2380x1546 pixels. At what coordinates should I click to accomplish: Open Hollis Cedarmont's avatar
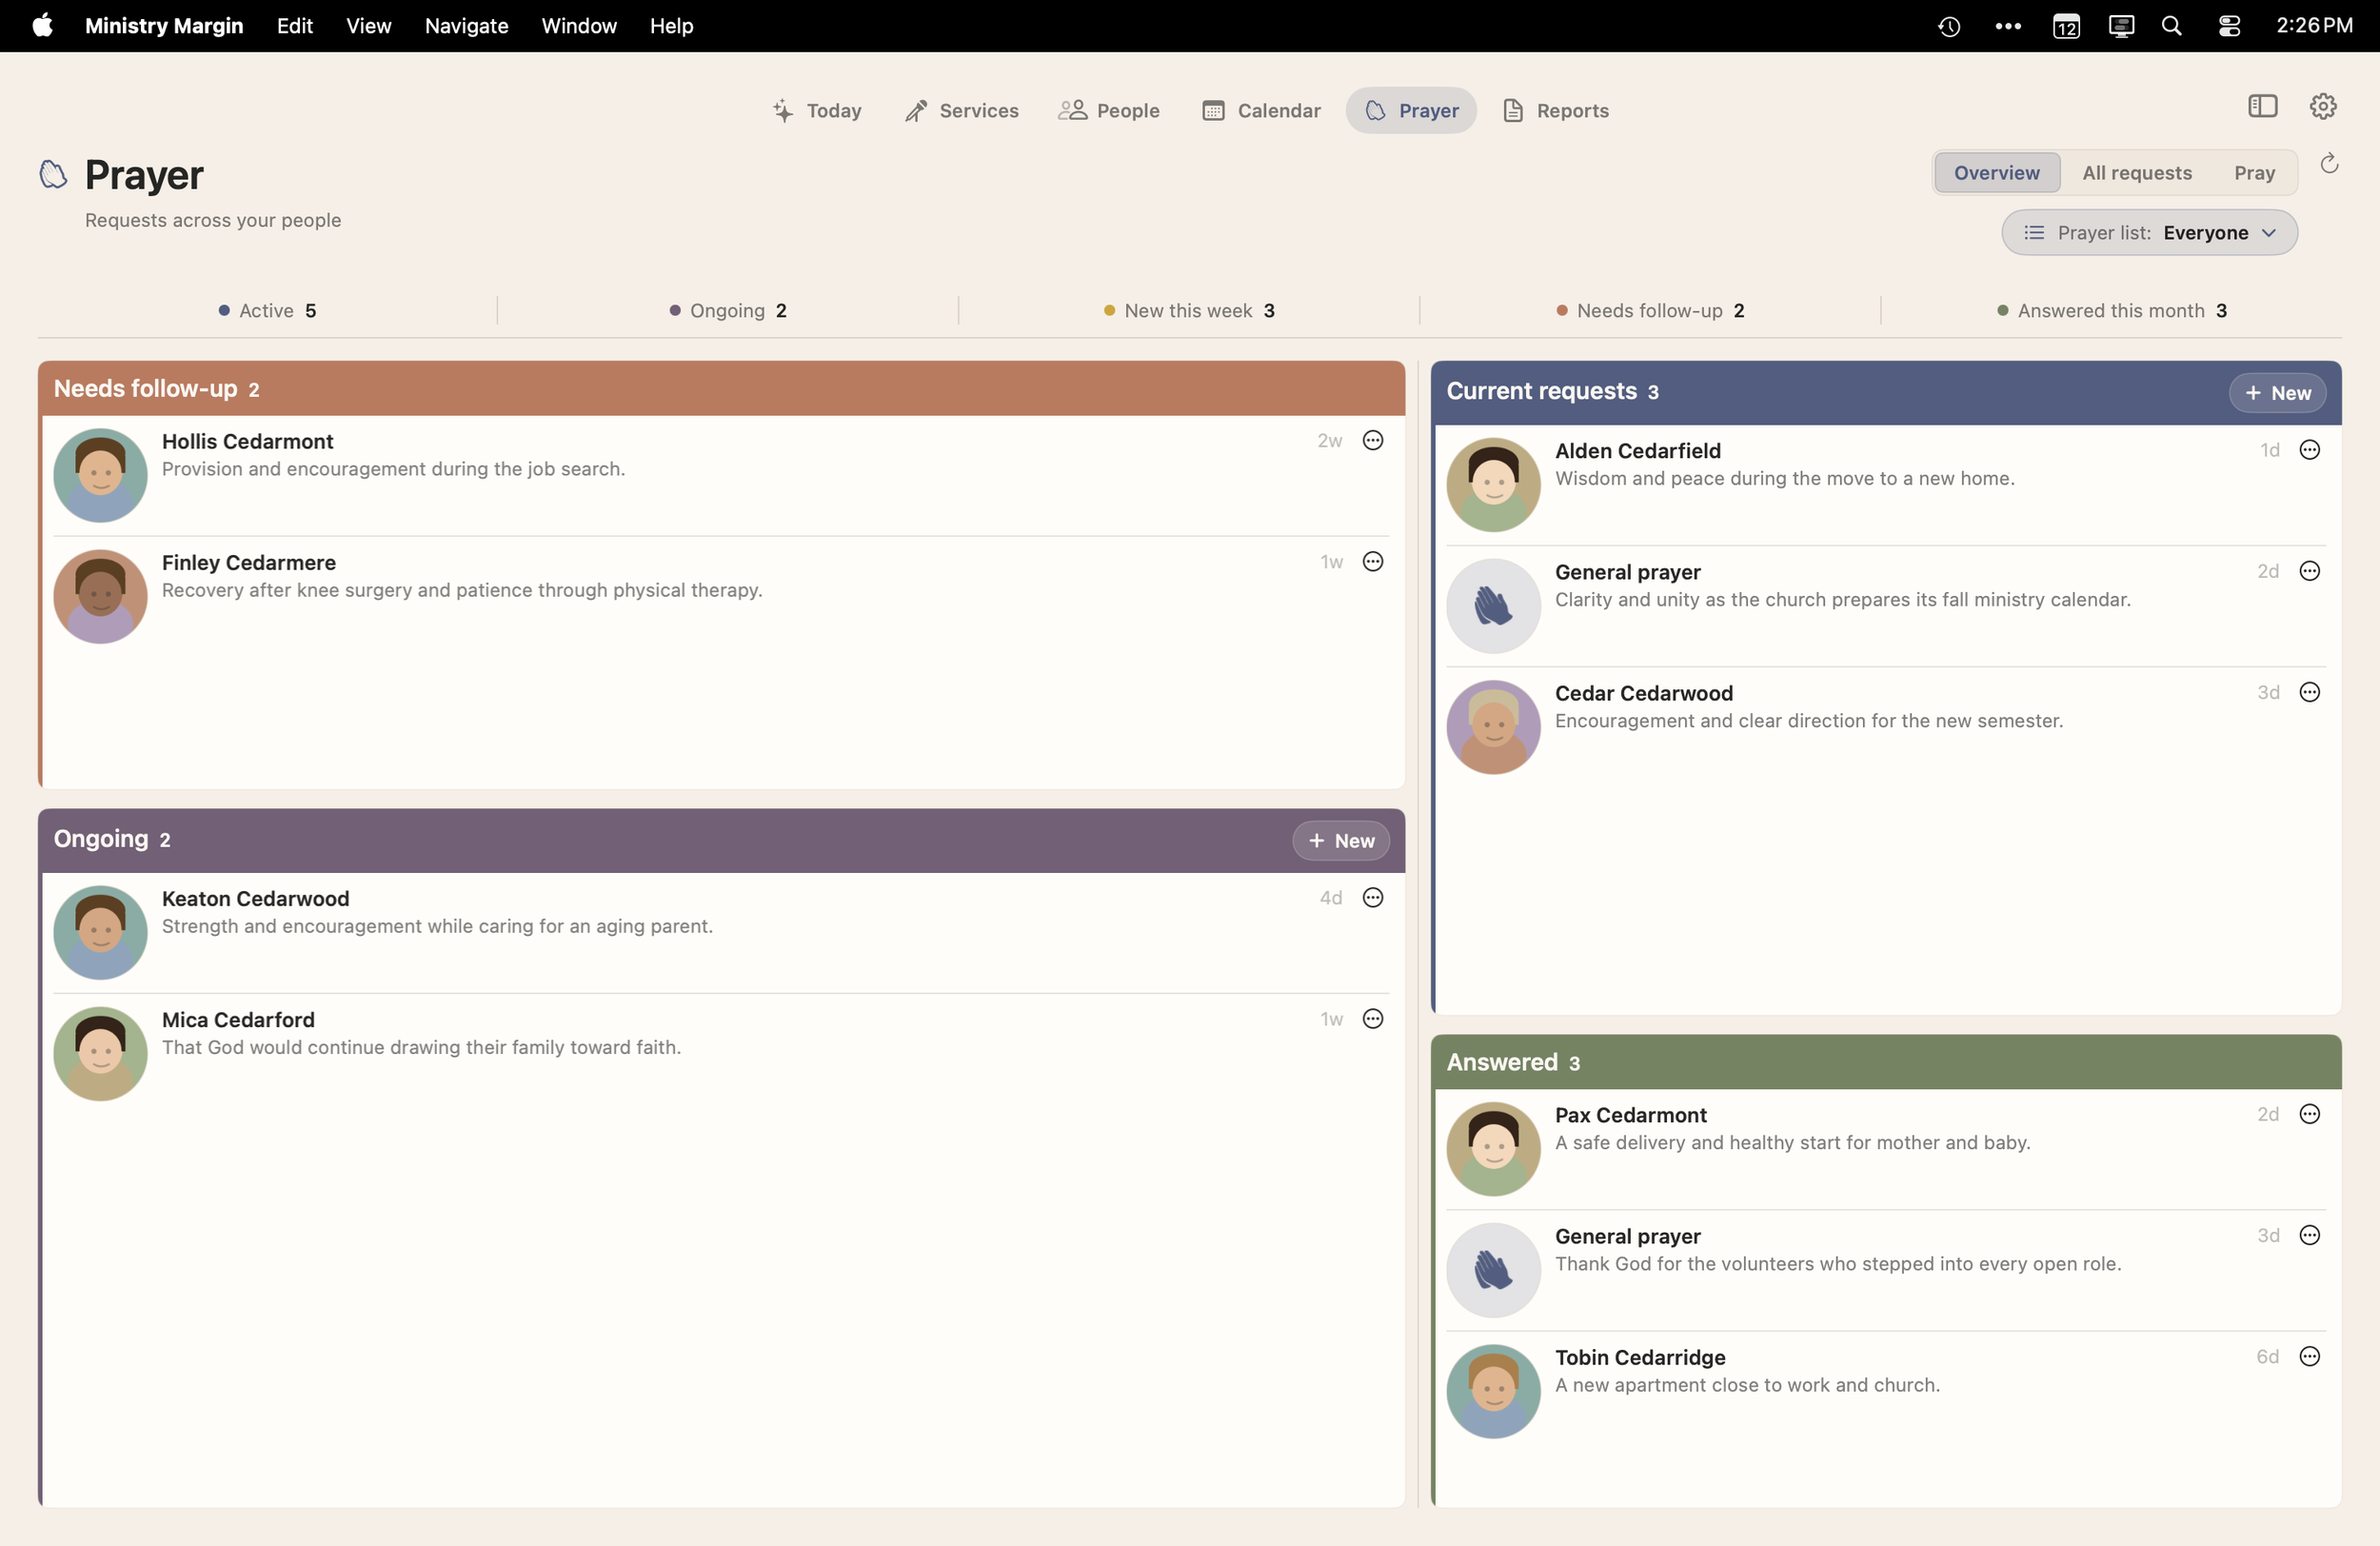(x=100, y=475)
